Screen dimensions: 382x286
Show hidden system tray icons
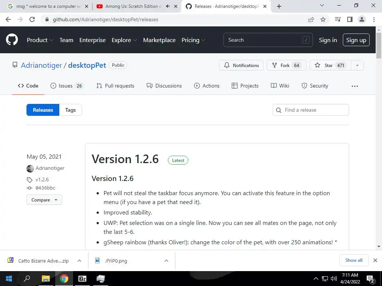click(x=316, y=279)
